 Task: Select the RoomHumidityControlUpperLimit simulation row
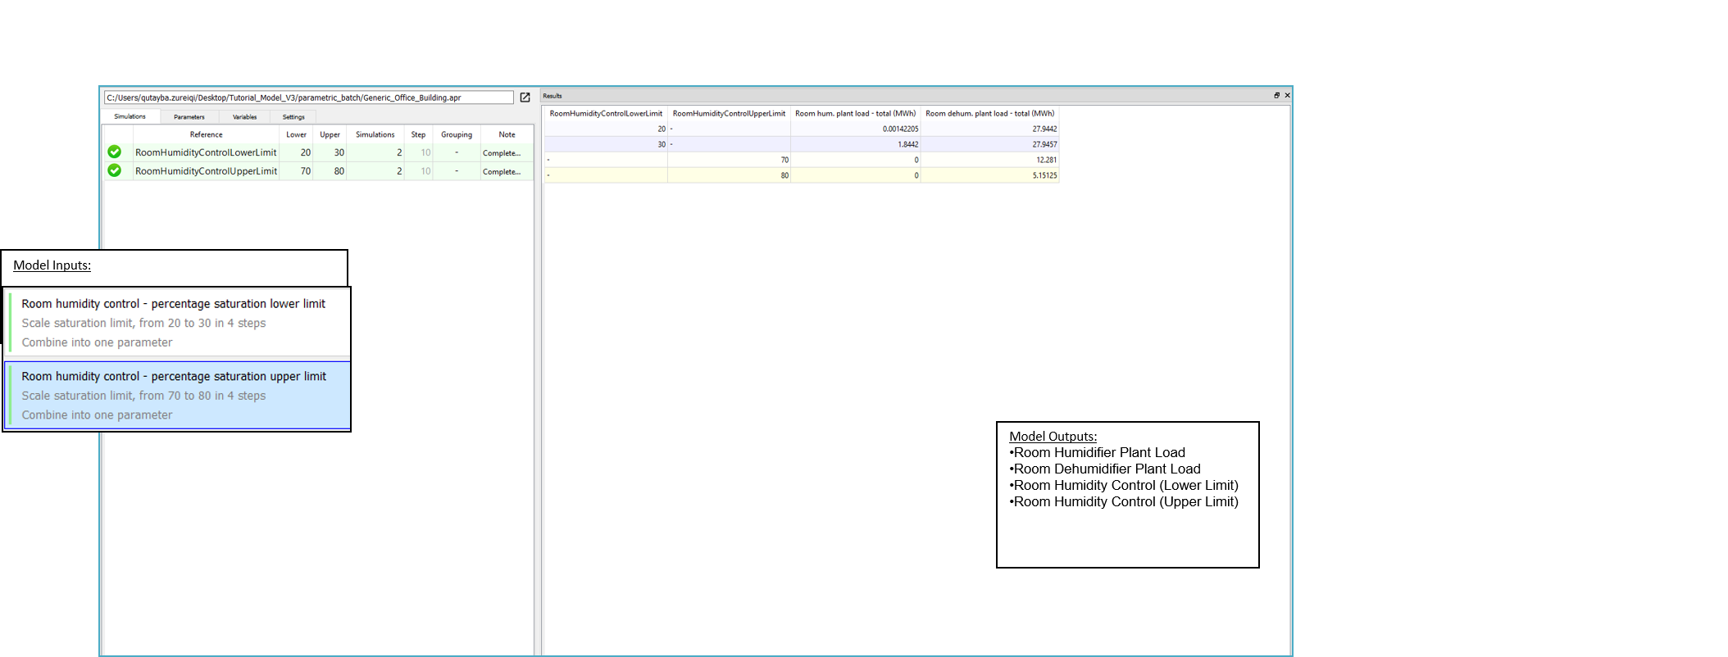point(206,171)
